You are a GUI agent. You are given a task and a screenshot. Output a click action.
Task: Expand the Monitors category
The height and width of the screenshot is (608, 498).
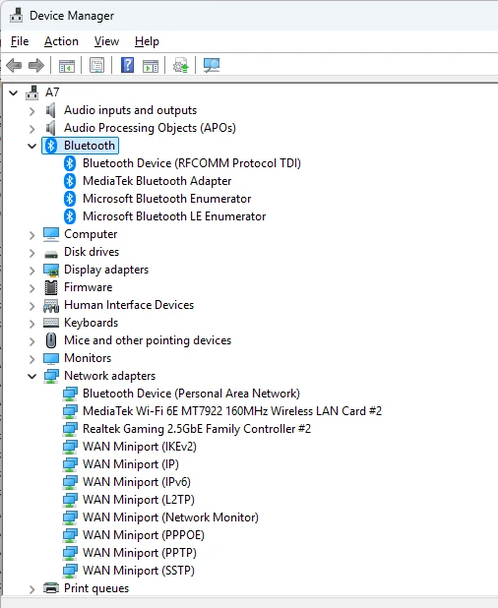click(32, 359)
